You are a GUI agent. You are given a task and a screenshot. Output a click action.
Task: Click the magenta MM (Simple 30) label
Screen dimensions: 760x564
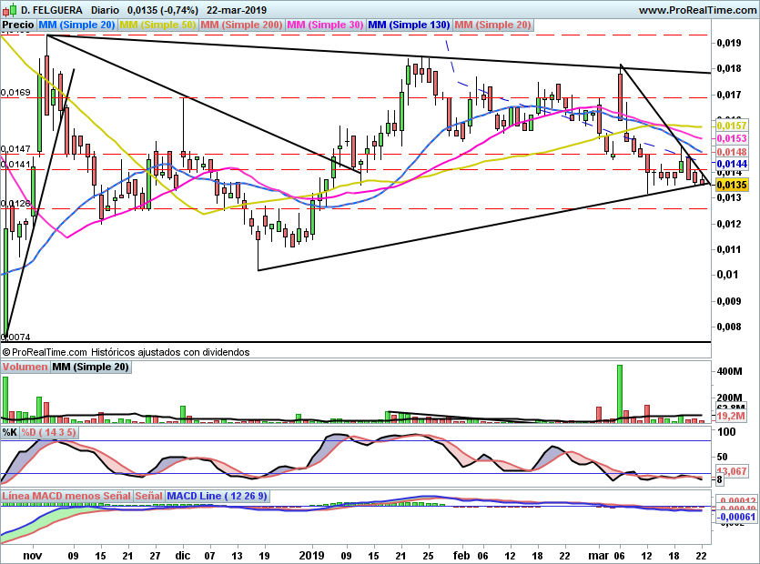coord(324,25)
